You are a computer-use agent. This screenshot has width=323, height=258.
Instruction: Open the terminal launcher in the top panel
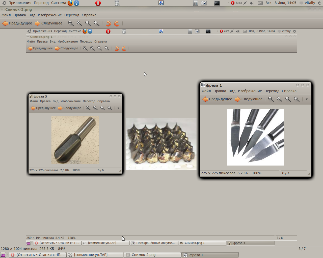click(217, 3)
